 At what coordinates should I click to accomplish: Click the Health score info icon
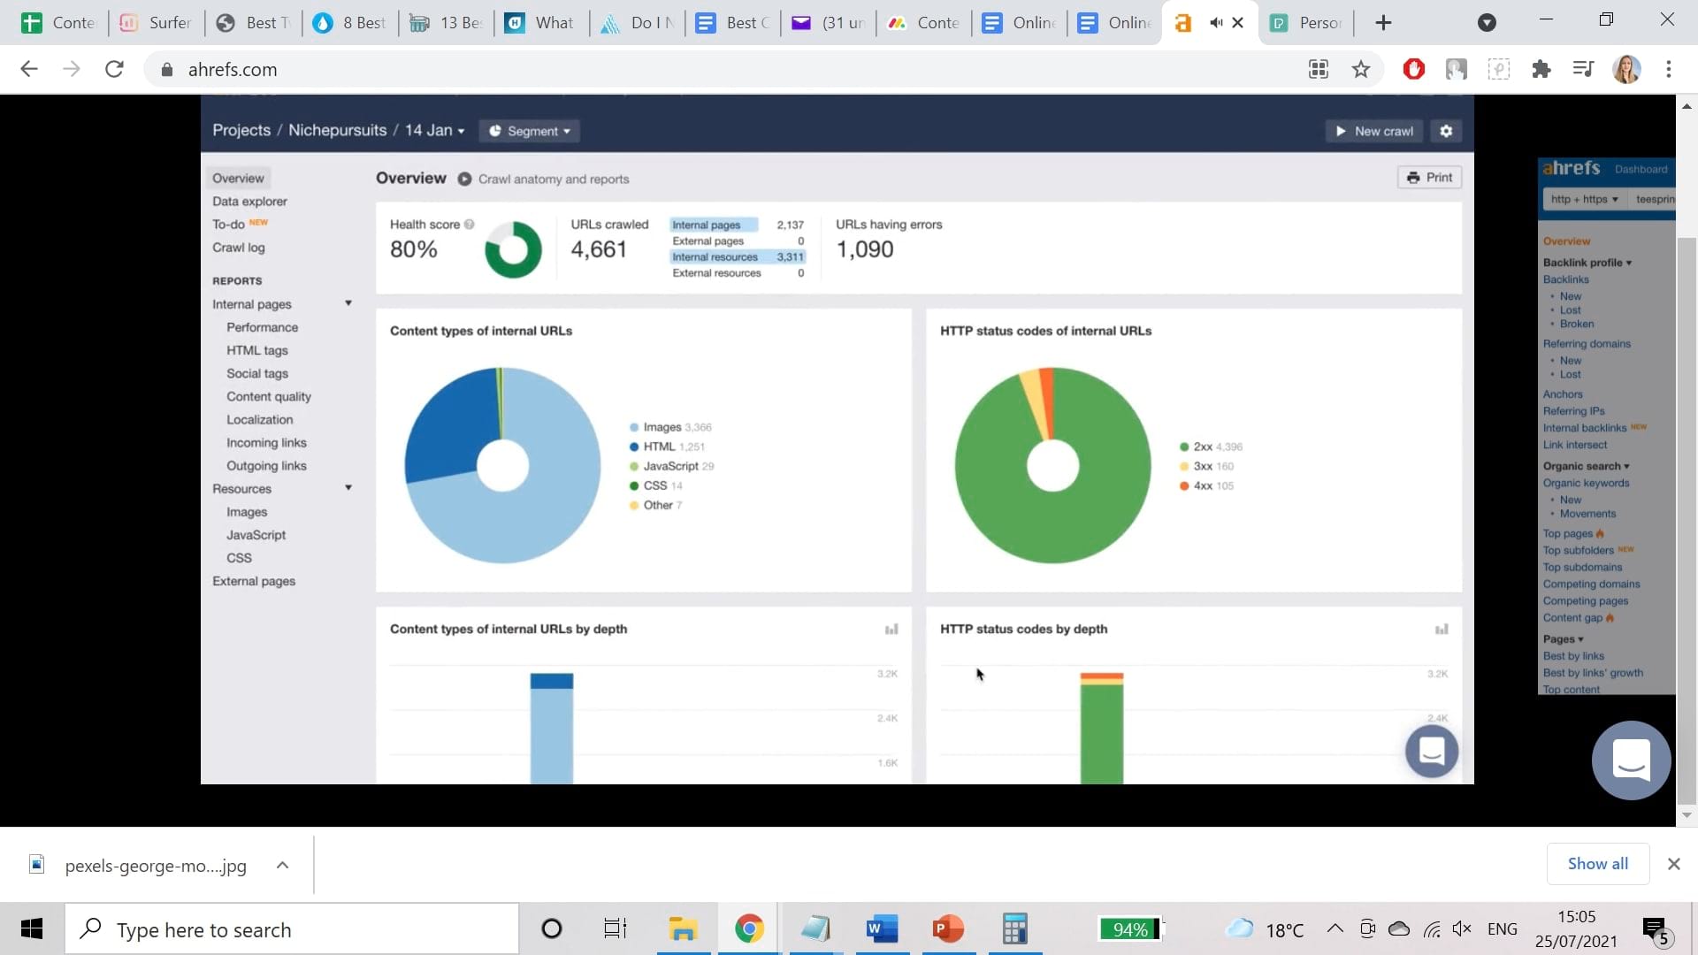(470, 225)
